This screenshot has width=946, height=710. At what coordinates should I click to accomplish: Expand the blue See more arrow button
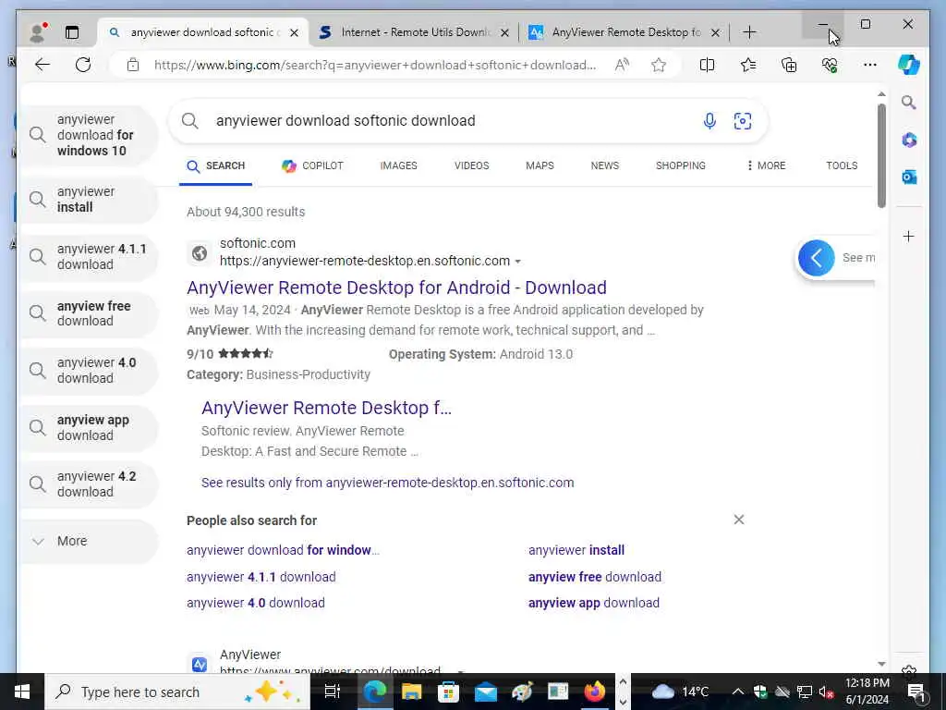click(x=817, y=258)
